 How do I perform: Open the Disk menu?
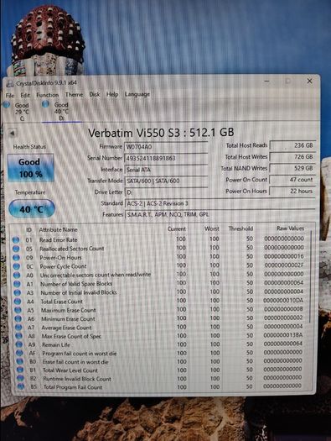95,94
